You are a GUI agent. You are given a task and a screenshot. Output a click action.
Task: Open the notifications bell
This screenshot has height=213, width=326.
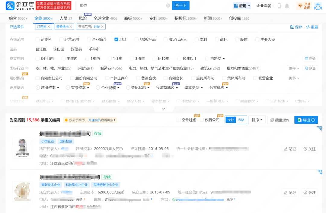coord(287,6)
